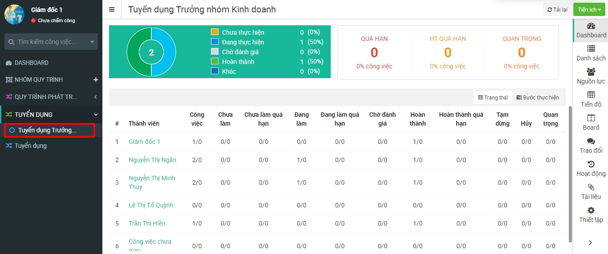
Task: Click the orange Chưa thực hiện swatch
Action: click(215, 32)
